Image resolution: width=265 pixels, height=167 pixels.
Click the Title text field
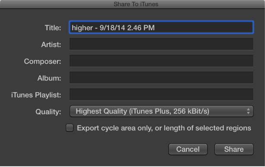pyautogui.click(x=161, y=27)
